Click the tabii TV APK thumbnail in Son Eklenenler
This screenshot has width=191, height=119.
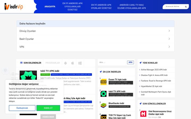click(x=28, y=75)
